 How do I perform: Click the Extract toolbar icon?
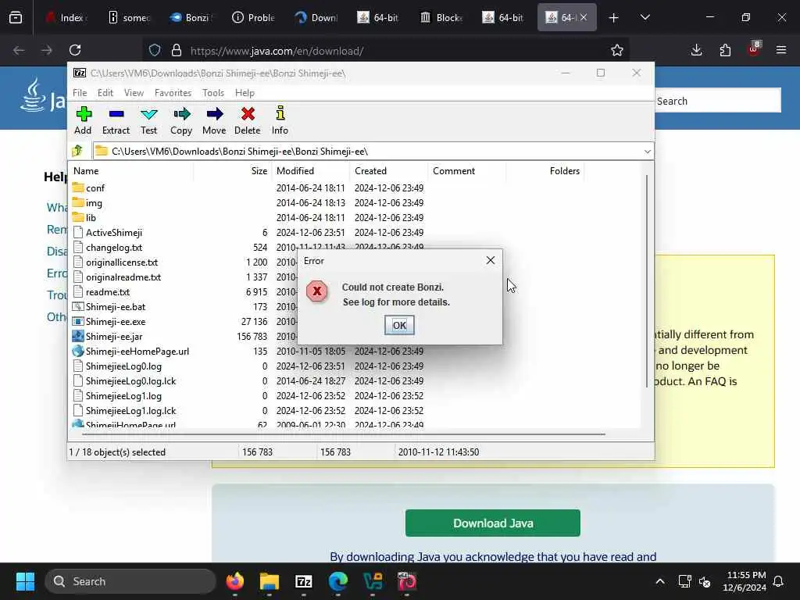pyautogui.click(x=116, y=114)
